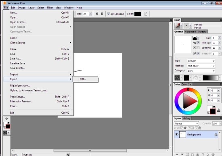Click the R value input field

214,91
